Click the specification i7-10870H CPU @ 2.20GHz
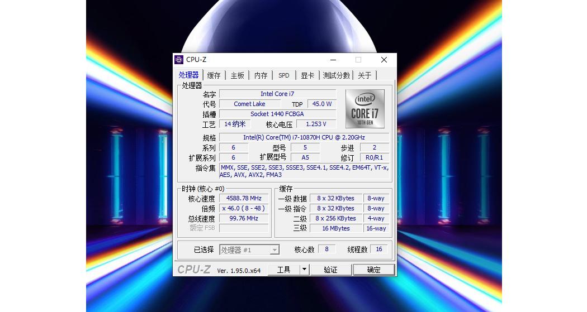587x312 pixels. click(x=304, y=137)
